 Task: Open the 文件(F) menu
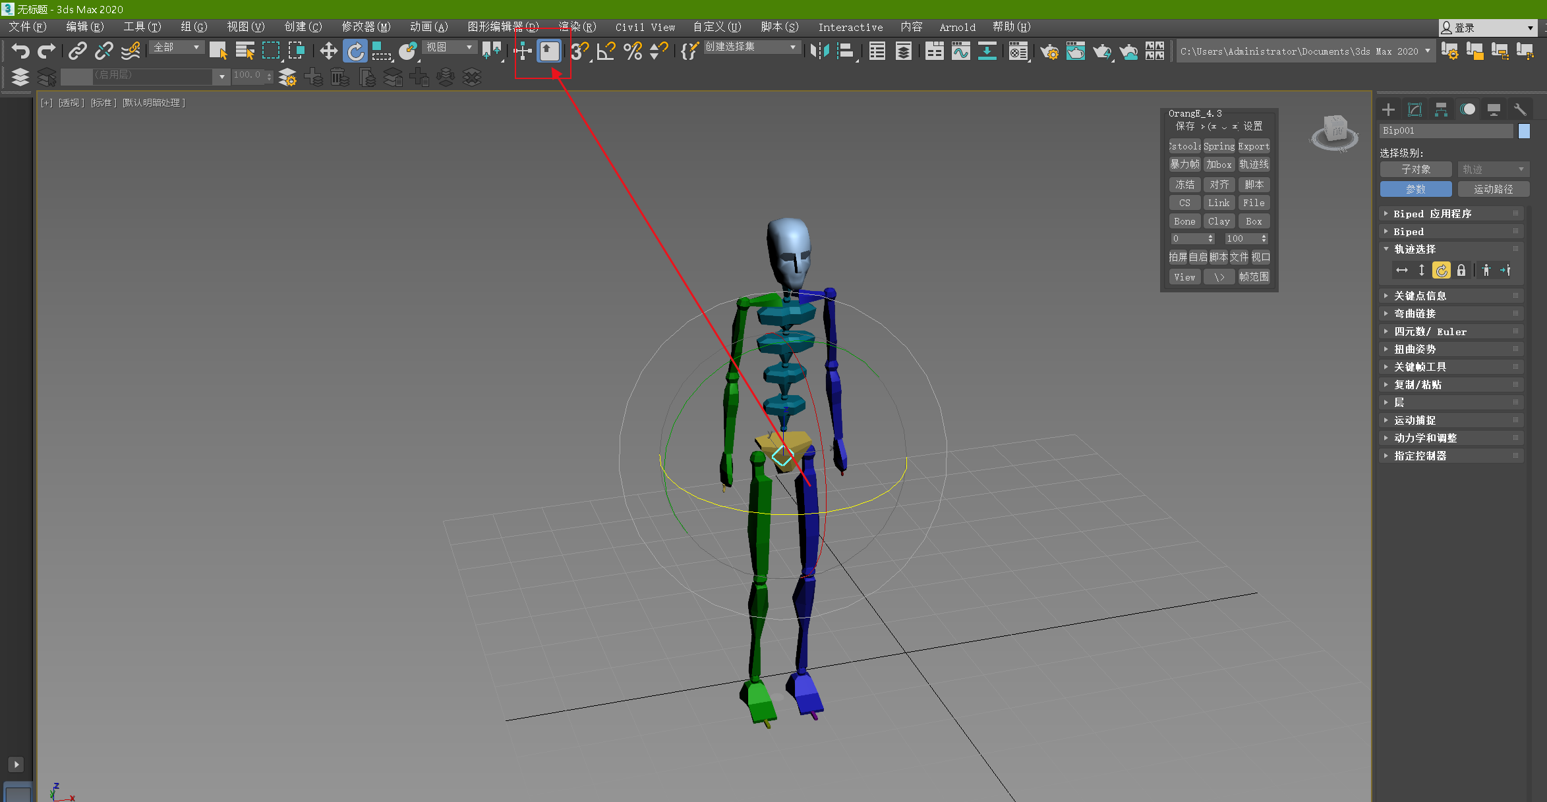coord(27,27)
